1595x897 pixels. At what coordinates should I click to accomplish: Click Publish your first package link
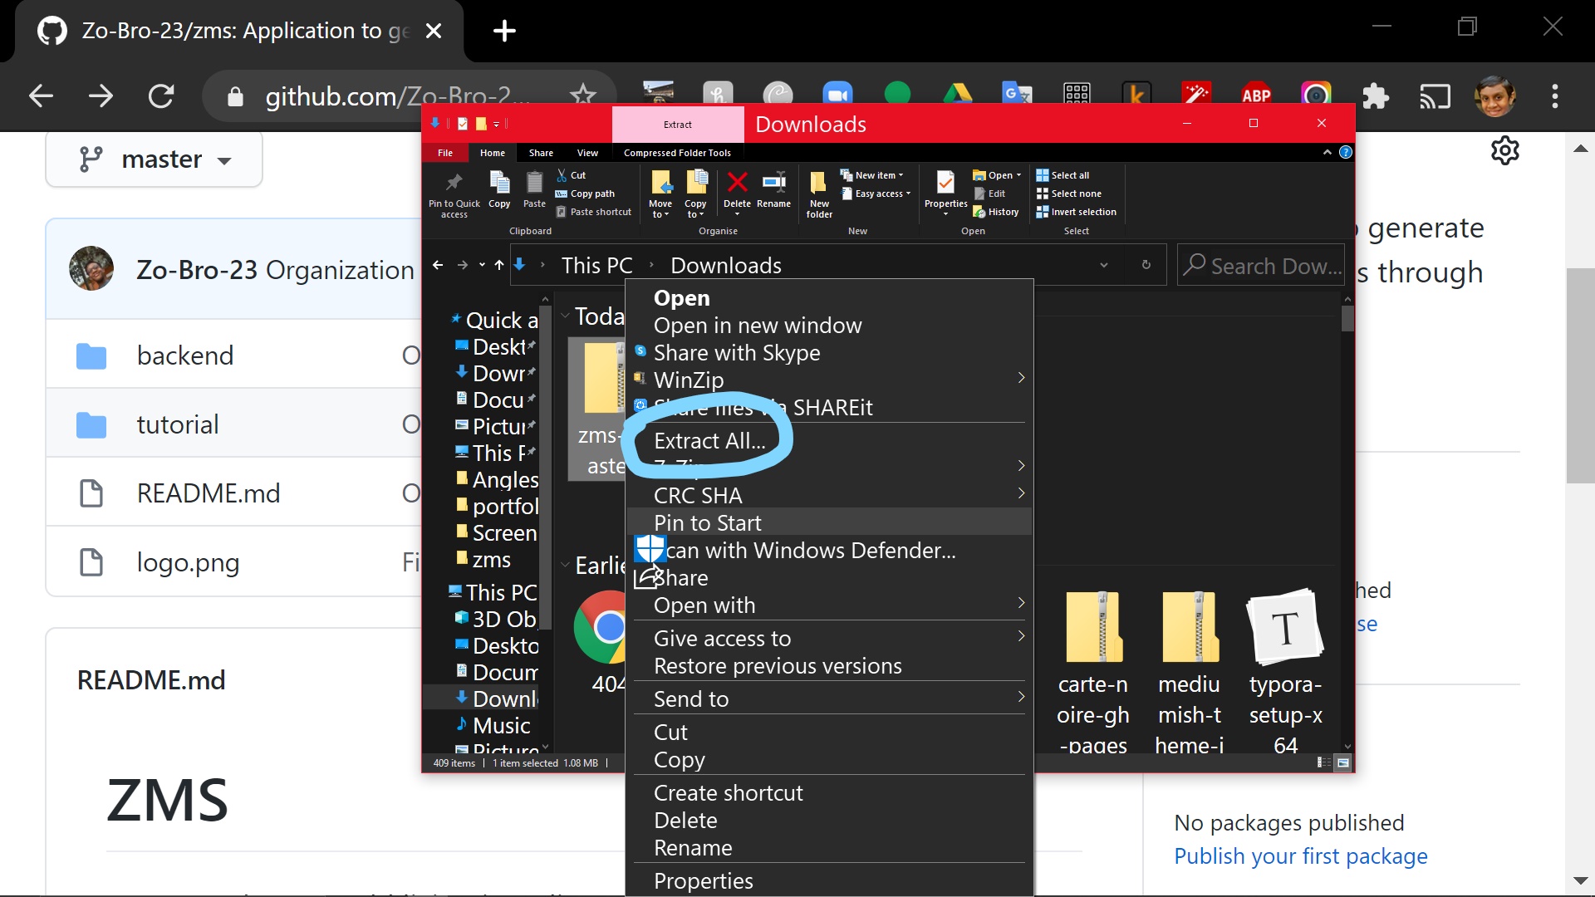pos(1299,855)
